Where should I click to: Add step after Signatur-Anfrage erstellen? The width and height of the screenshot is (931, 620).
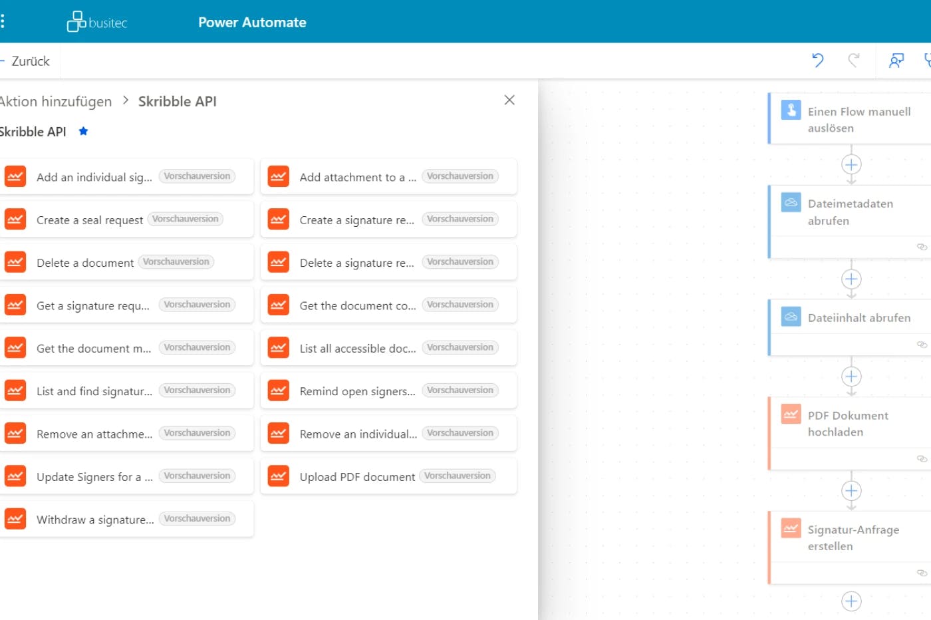click(851, 601)
